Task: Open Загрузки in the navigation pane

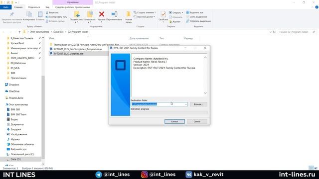Action: tap(15, 129)
